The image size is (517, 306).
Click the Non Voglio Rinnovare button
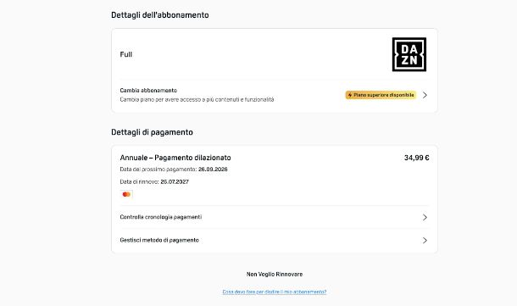275,274
